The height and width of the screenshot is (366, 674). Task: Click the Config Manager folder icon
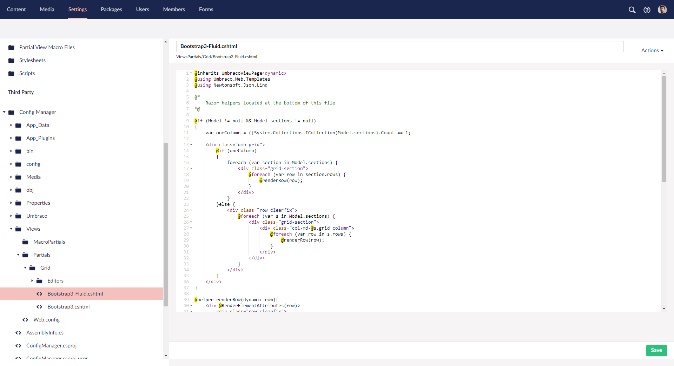(x=11, y=112)
